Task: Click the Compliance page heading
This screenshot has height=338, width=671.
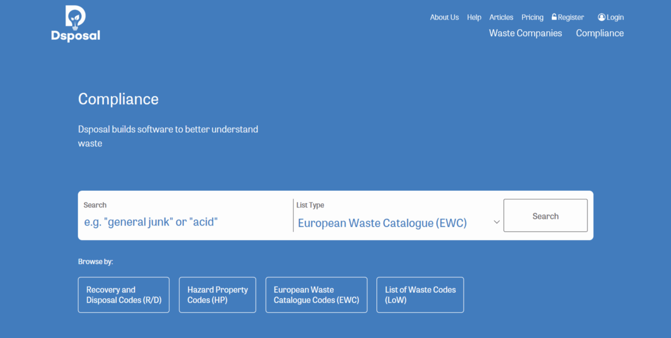Action: [118, 99]
